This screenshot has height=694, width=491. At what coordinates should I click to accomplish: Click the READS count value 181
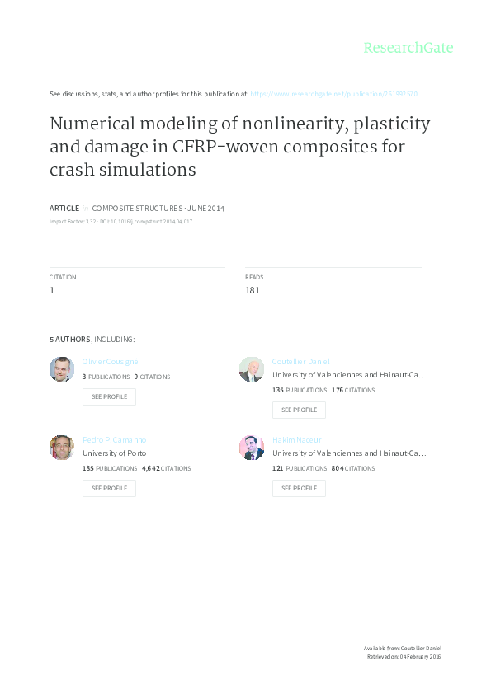(x=253, y=290)
